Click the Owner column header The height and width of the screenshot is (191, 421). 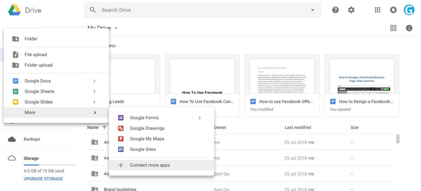tap(220, 127)
